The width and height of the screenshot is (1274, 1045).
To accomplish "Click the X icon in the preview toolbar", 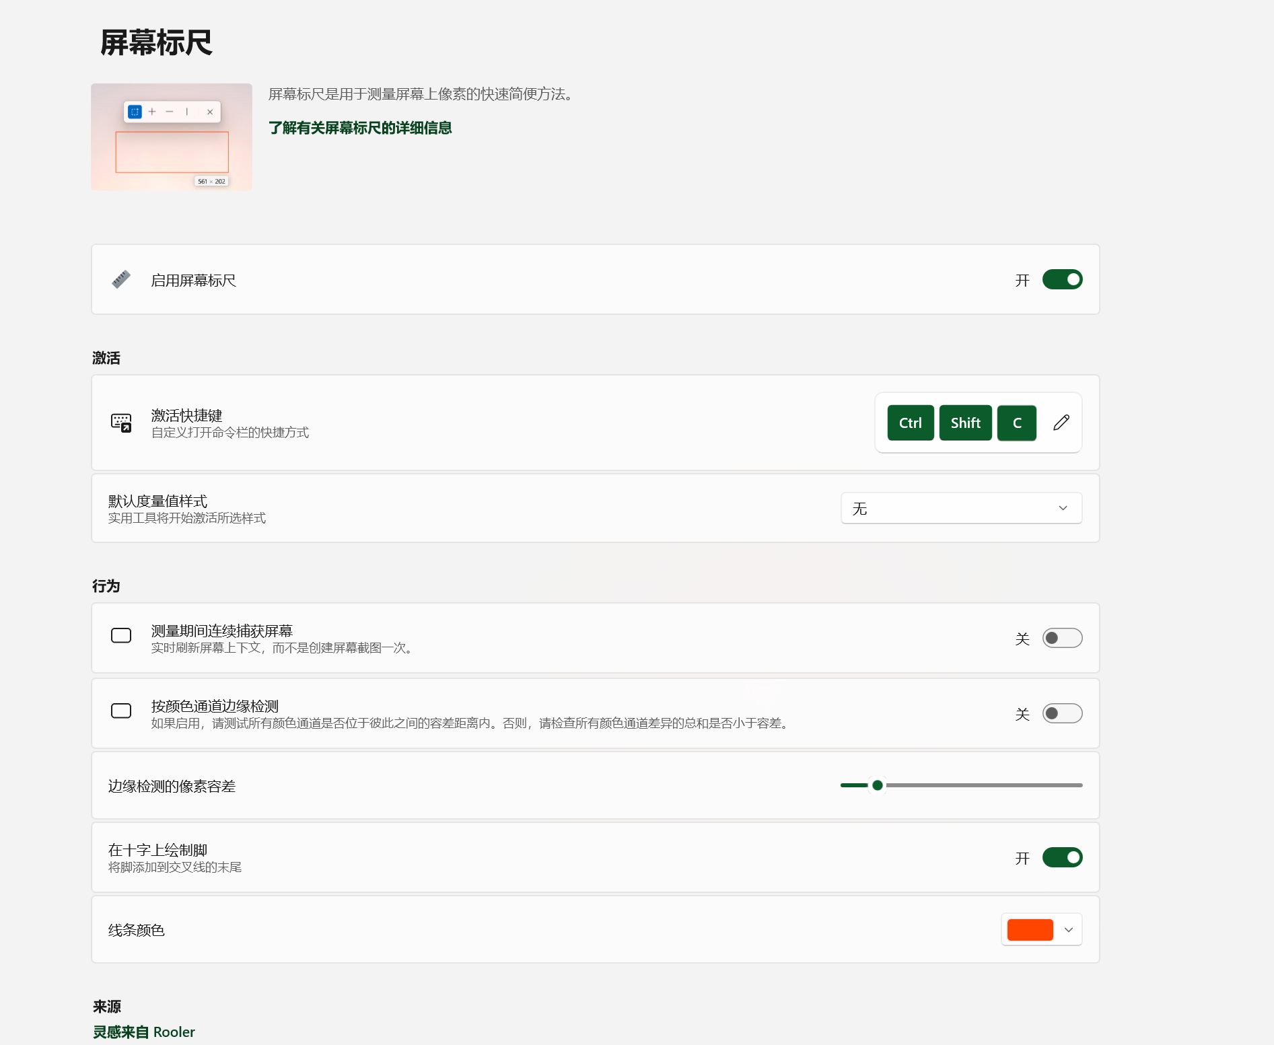I will pos(211,112).
